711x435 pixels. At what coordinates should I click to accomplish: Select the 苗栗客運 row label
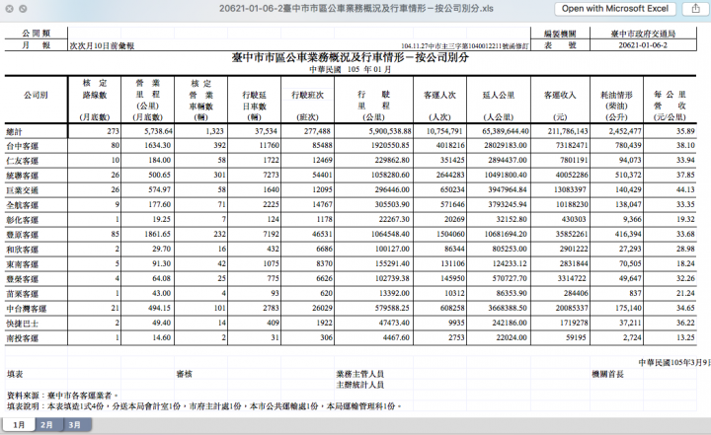point(22,294)
